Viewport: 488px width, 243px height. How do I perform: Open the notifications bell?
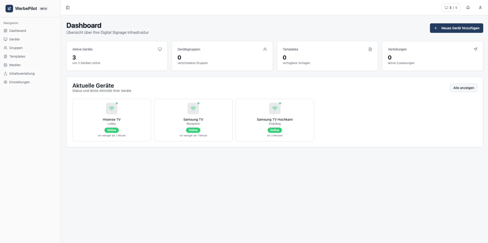(x=468, y=8)
